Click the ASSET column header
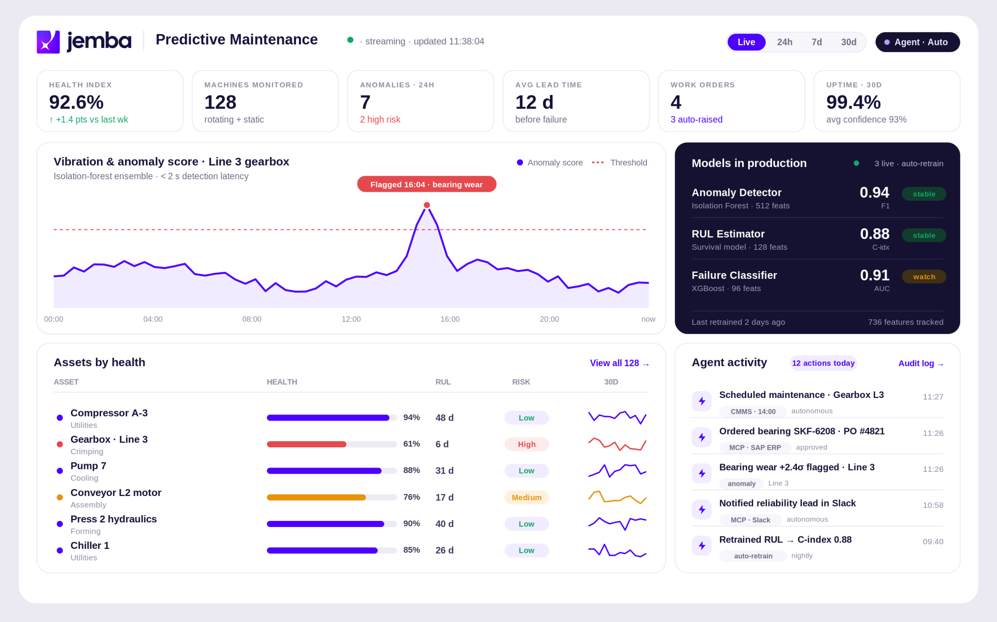Image resolution: width=997 pixels, height=622 pixels. (x=66, y=382)
